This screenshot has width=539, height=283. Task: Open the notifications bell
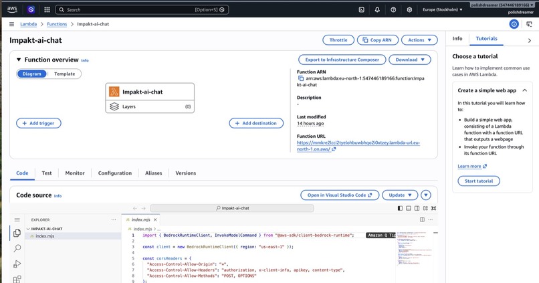click(x=377, y=9)
